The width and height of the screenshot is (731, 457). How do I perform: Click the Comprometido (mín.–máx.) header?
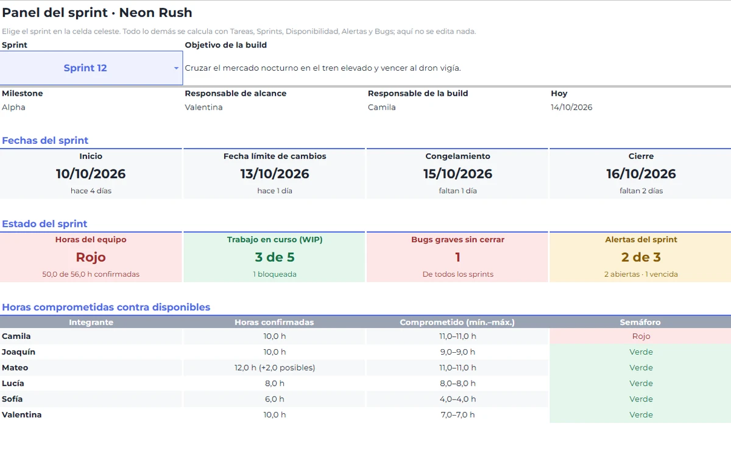coord(458,322)
